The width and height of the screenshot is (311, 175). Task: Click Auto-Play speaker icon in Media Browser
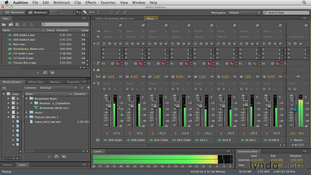click(64, 157)
